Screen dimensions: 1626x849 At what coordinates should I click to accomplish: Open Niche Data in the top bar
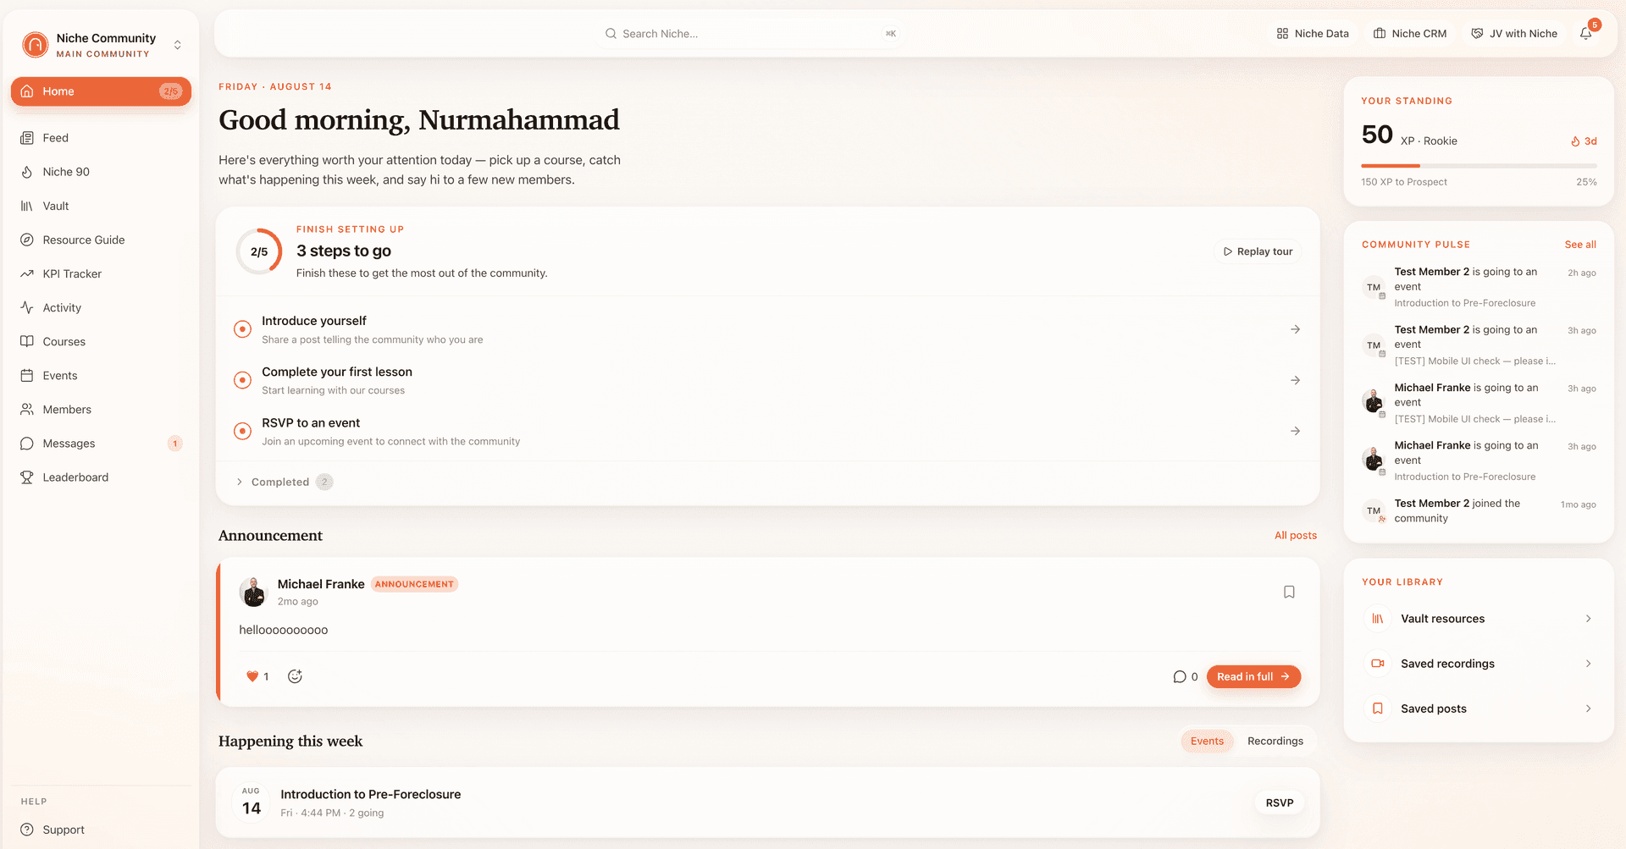coord(1313,34)
